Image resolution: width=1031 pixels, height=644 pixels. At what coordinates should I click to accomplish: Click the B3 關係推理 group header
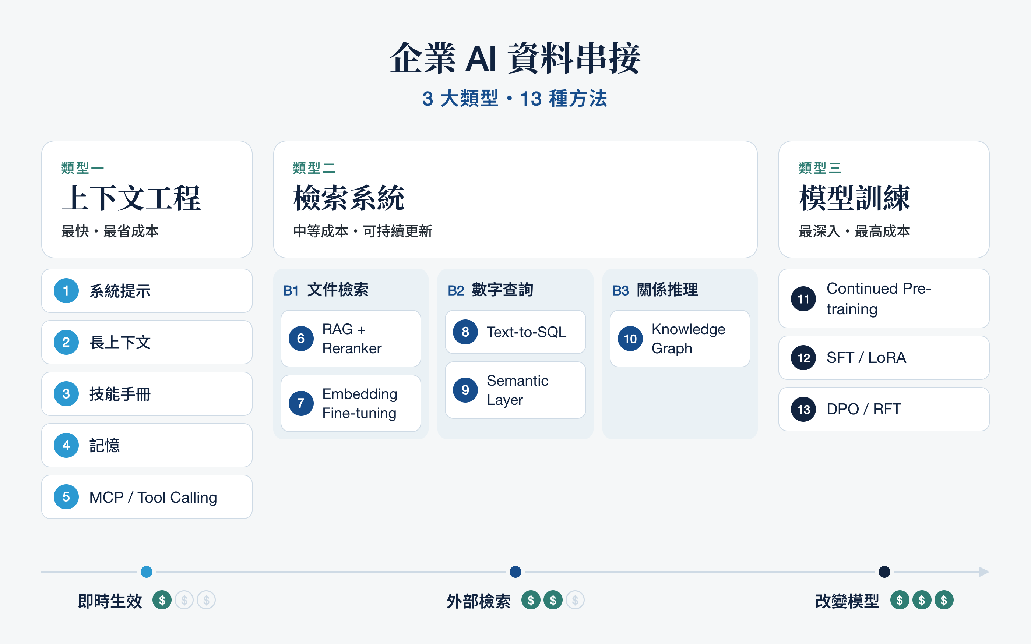[x=655, y=290]
